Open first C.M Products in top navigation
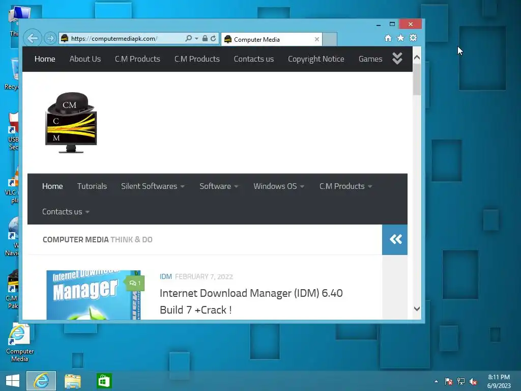521x391 pixels. tap(137, 59)
